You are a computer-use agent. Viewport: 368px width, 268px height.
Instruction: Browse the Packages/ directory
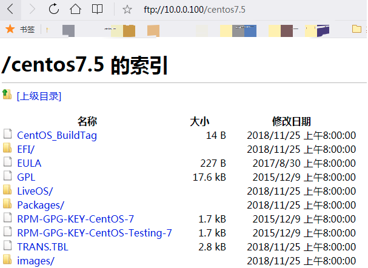point(41,205)
